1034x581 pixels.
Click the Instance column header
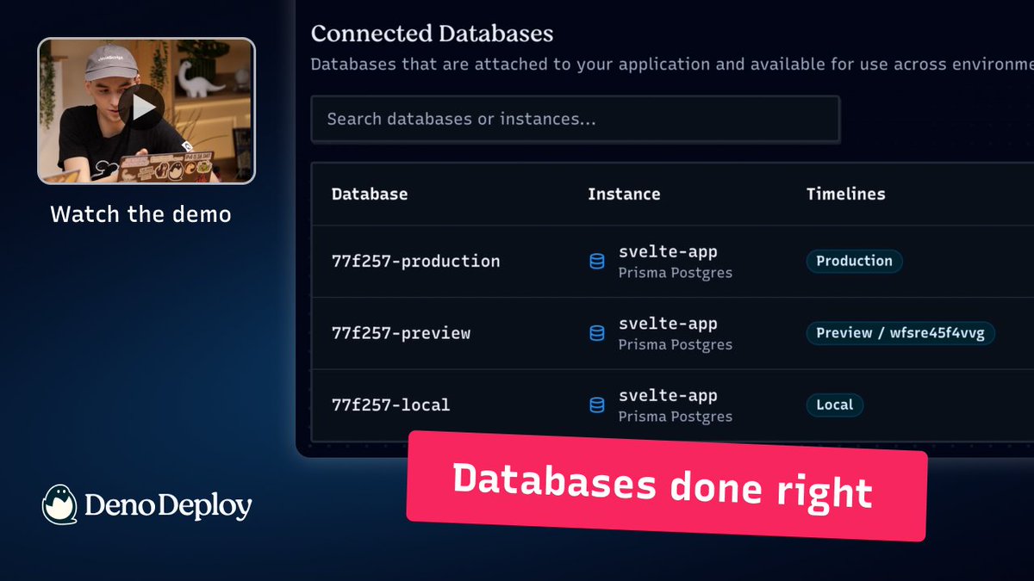(624, 194)
